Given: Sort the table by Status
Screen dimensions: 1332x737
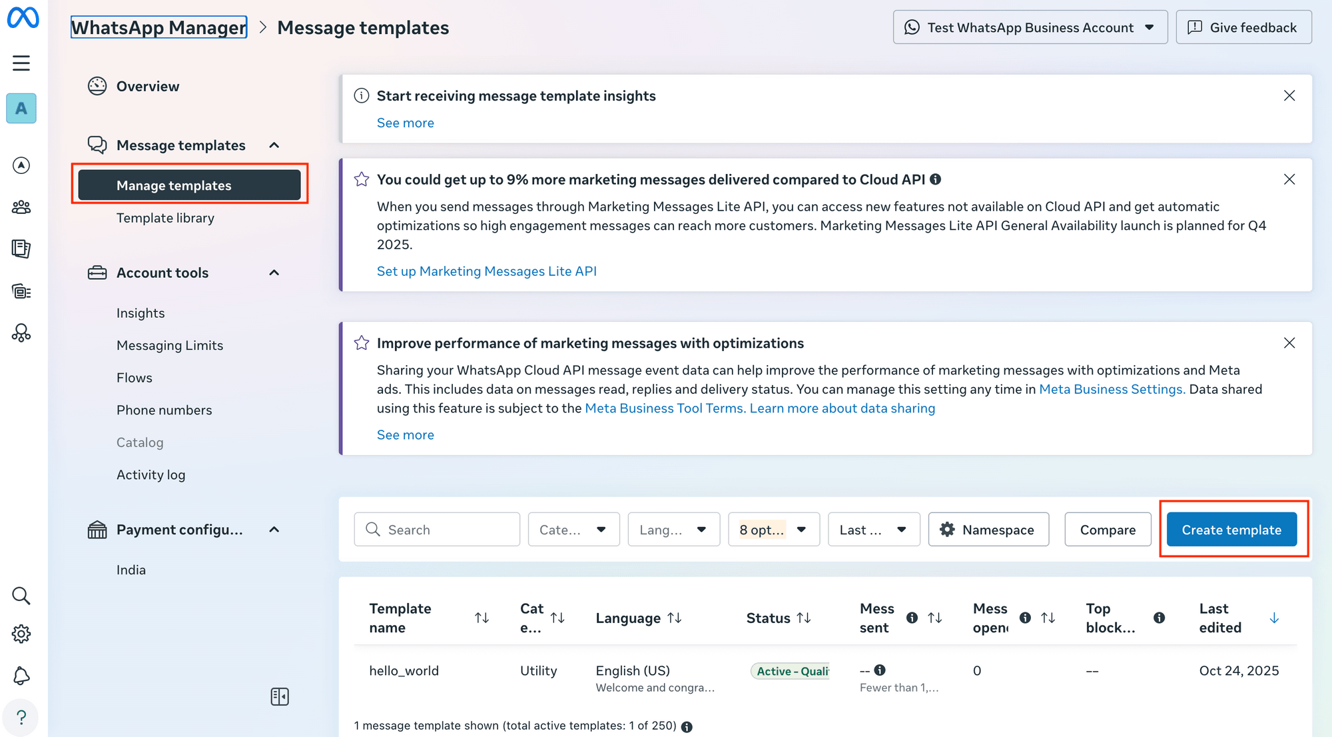Looking at the screenshot, I should 804,618.
